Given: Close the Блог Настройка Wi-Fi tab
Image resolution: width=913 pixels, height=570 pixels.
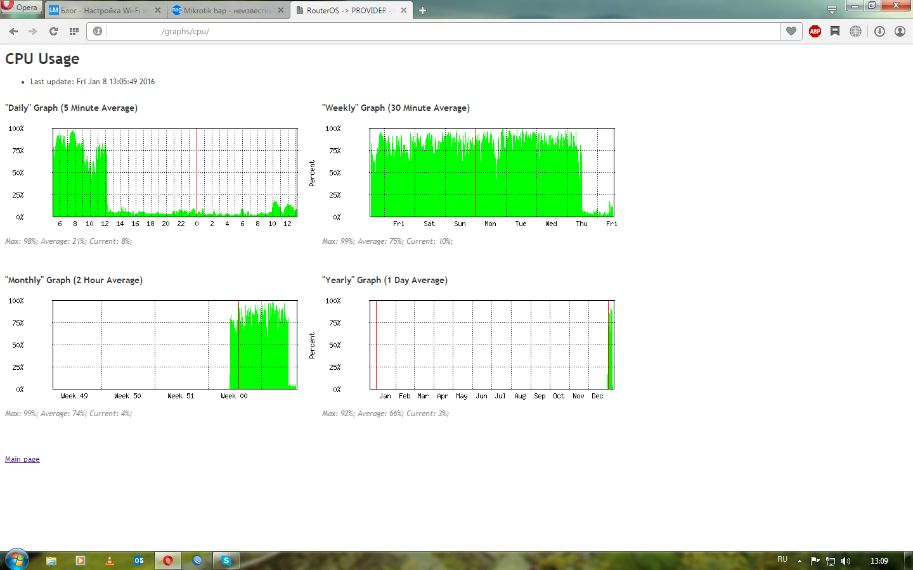Looking at the screenshot, I should click(158, 10).
